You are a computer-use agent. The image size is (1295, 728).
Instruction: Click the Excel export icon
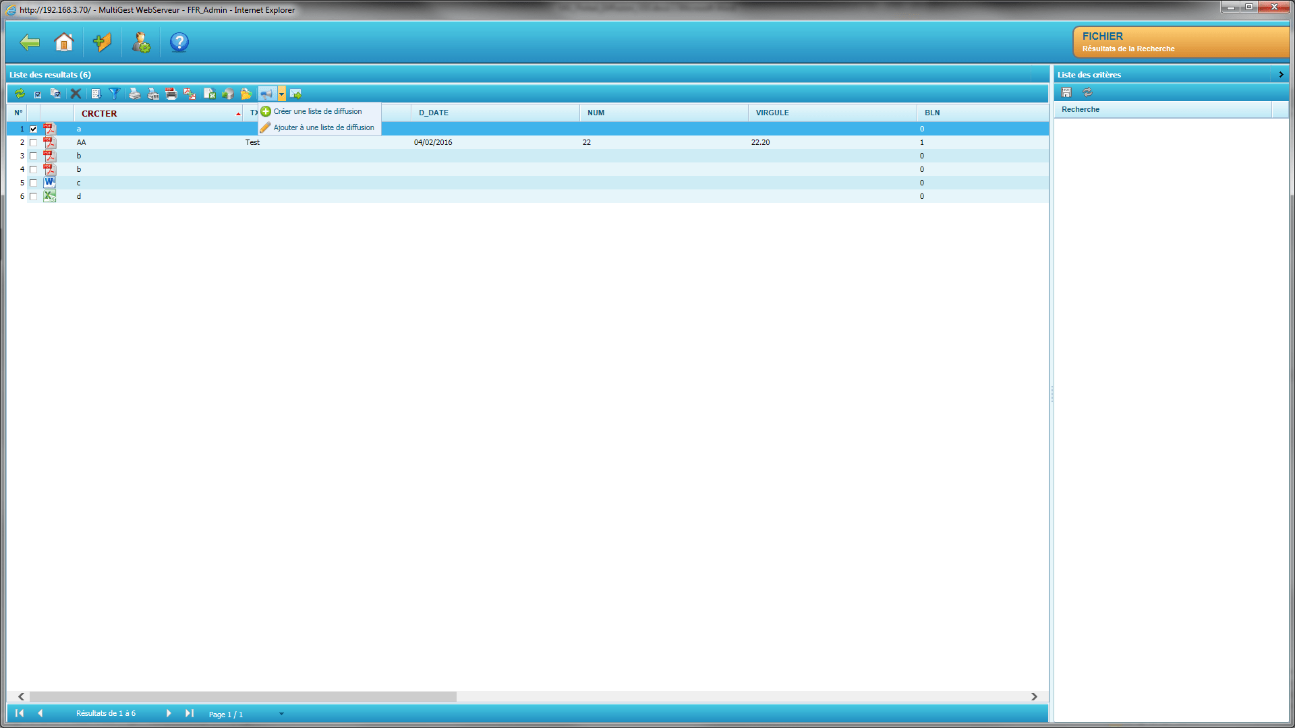pos(210,94)
